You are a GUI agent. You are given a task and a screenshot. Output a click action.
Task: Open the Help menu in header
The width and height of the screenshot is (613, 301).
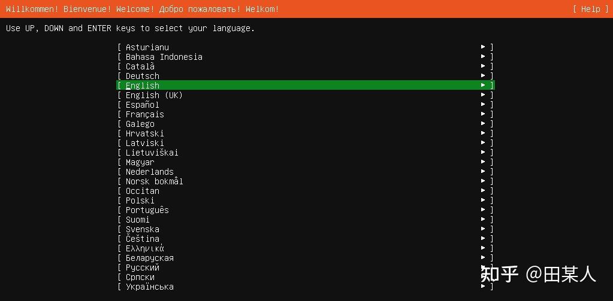point(590,9)
